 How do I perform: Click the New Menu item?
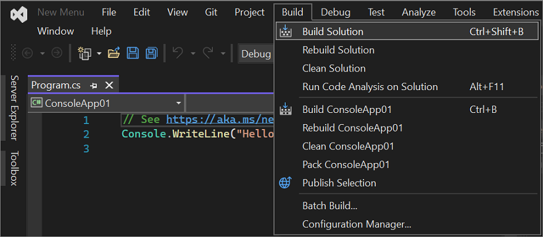[x=62, y=12]
